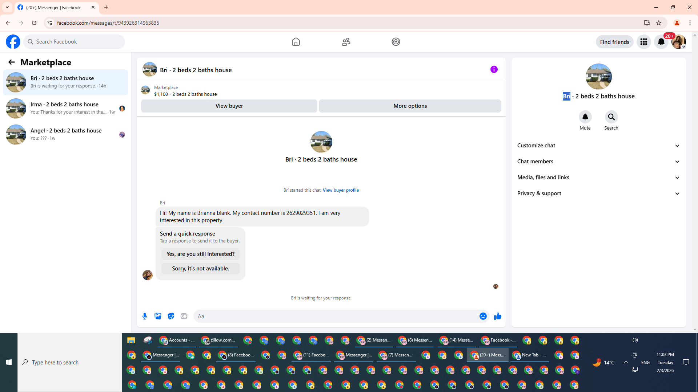This screenshot has width=698, height=392.
Task: Click the voice clip microphone icon
Action: tap(145, 316)
